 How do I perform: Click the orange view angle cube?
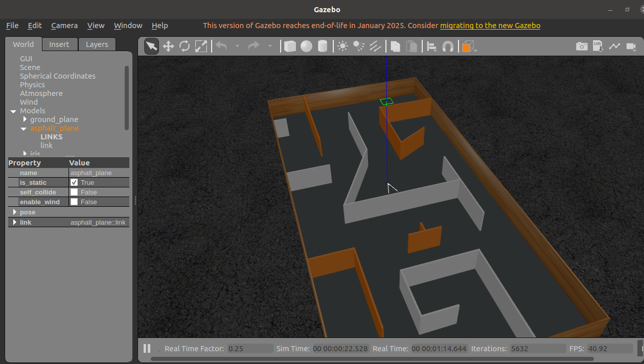click(x=467, y=47)
